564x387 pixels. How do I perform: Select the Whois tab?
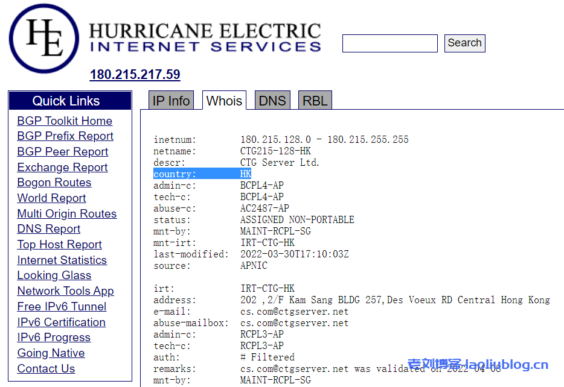pos(224,101)
